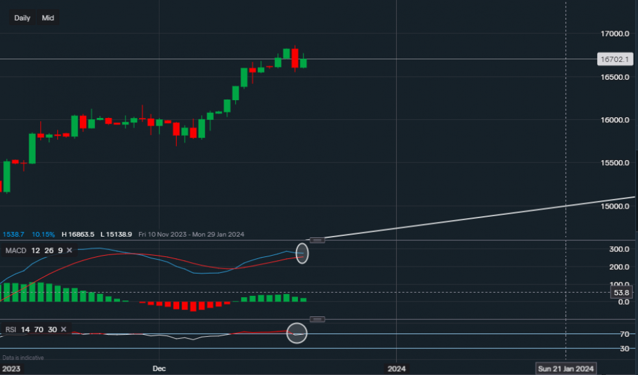Click the MACD panel resize grip handle

pos(316,240)
